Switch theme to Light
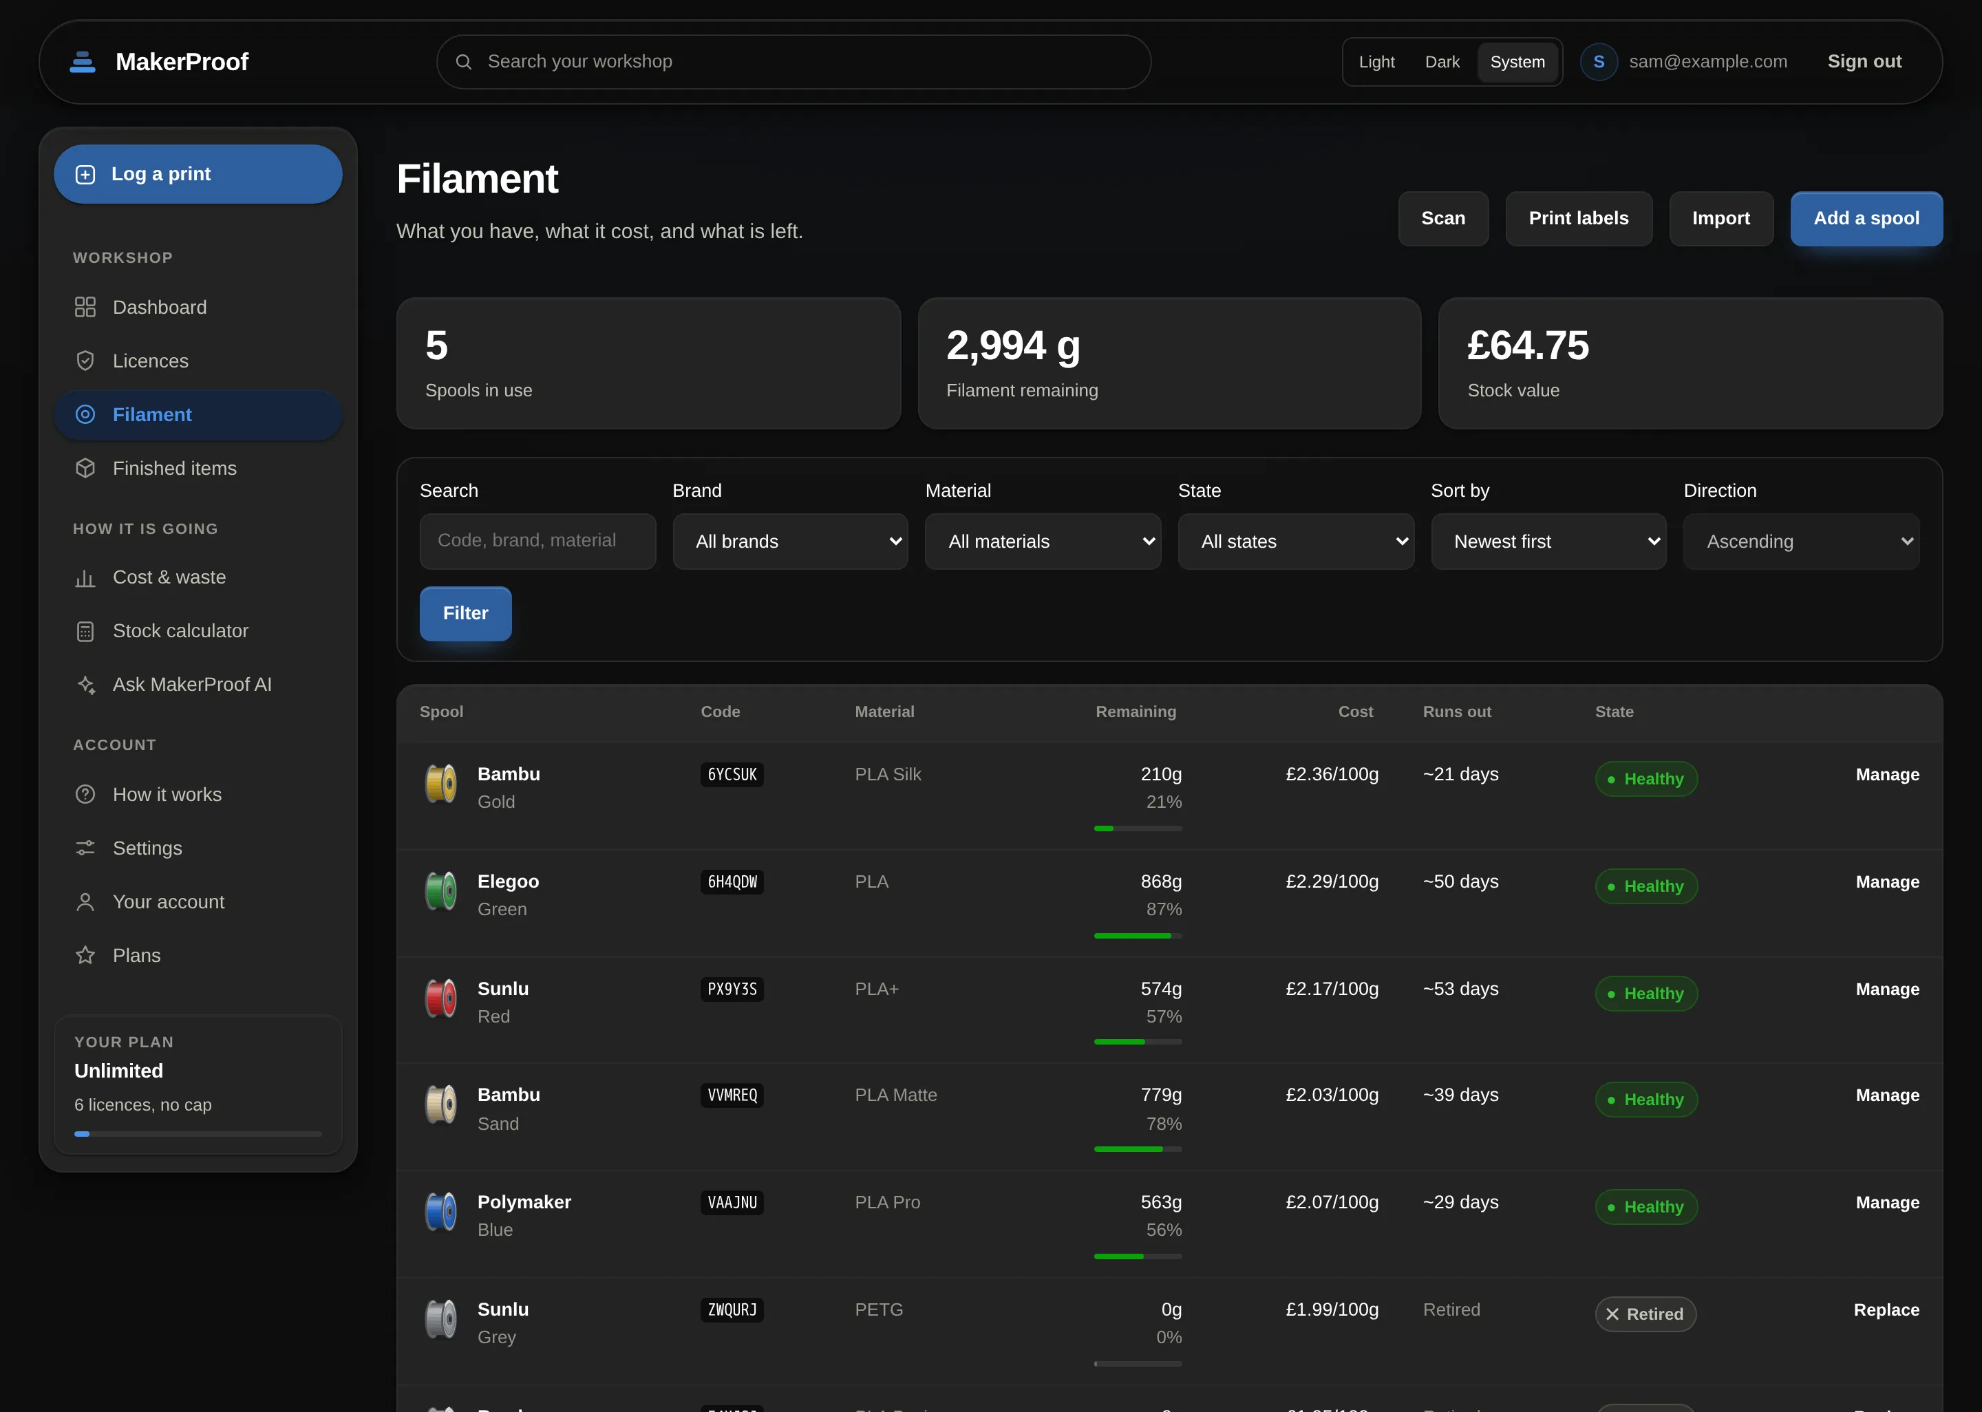Viewport: 1982px width, 1412px height. 1376,62
